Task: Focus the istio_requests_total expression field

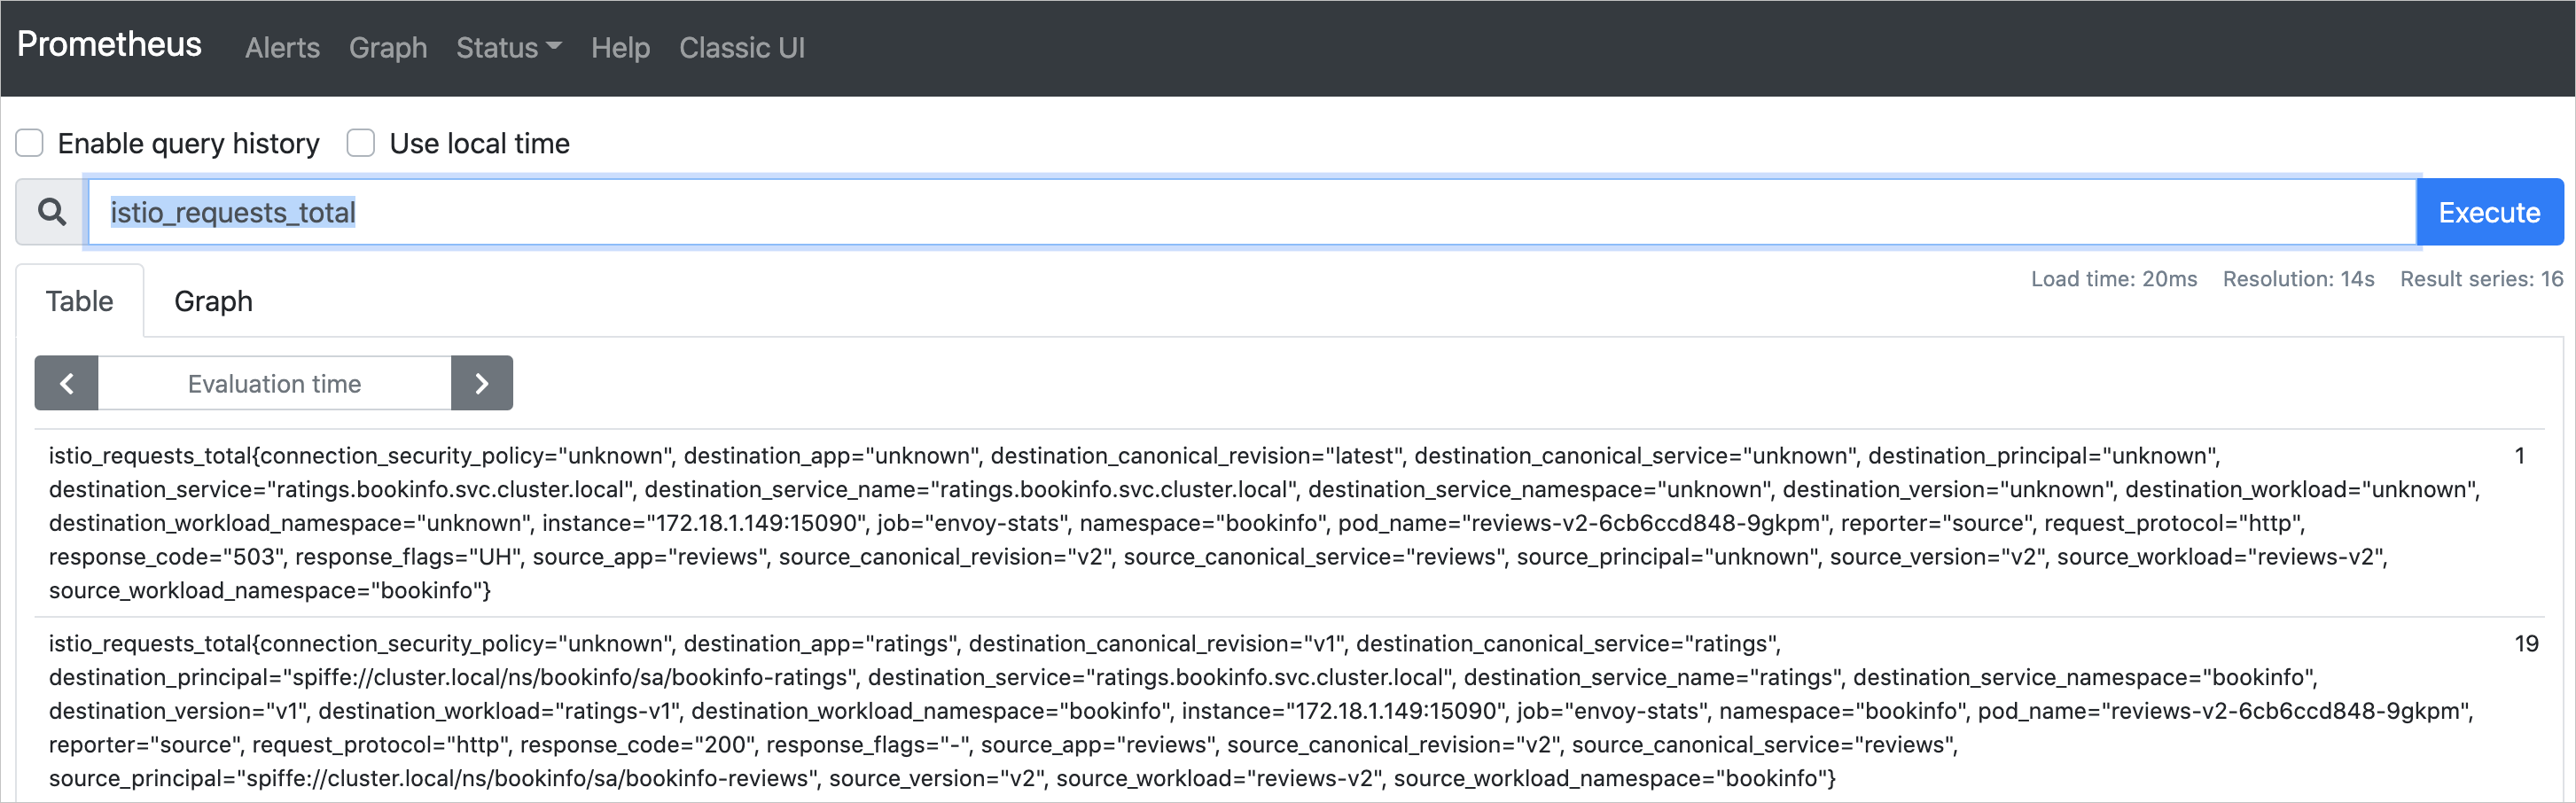Action: (x=1250, y=212)
